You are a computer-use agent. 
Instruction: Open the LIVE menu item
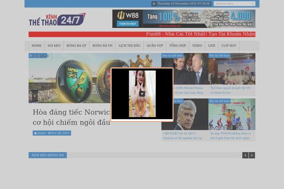tap(212, 46)
